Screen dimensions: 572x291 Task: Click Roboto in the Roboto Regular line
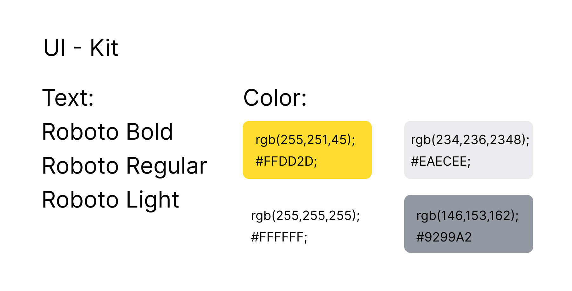pos(80,166)
